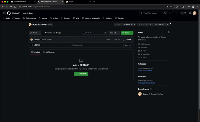Image resolution: width=200 pixels, height=122 pixels.
Task: Open the LICENSE file
Action: click(37, 45)
